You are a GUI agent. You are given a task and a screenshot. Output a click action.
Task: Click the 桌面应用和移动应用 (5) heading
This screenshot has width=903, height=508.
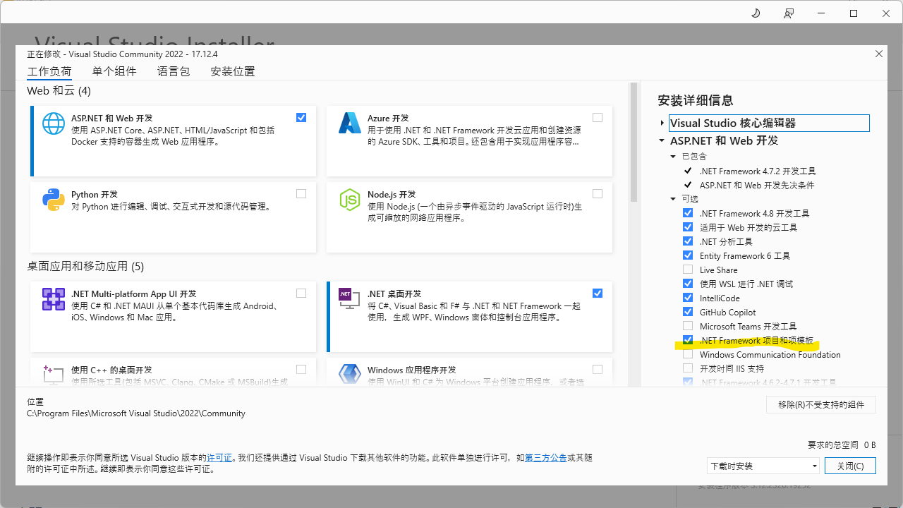pos(85,267)
